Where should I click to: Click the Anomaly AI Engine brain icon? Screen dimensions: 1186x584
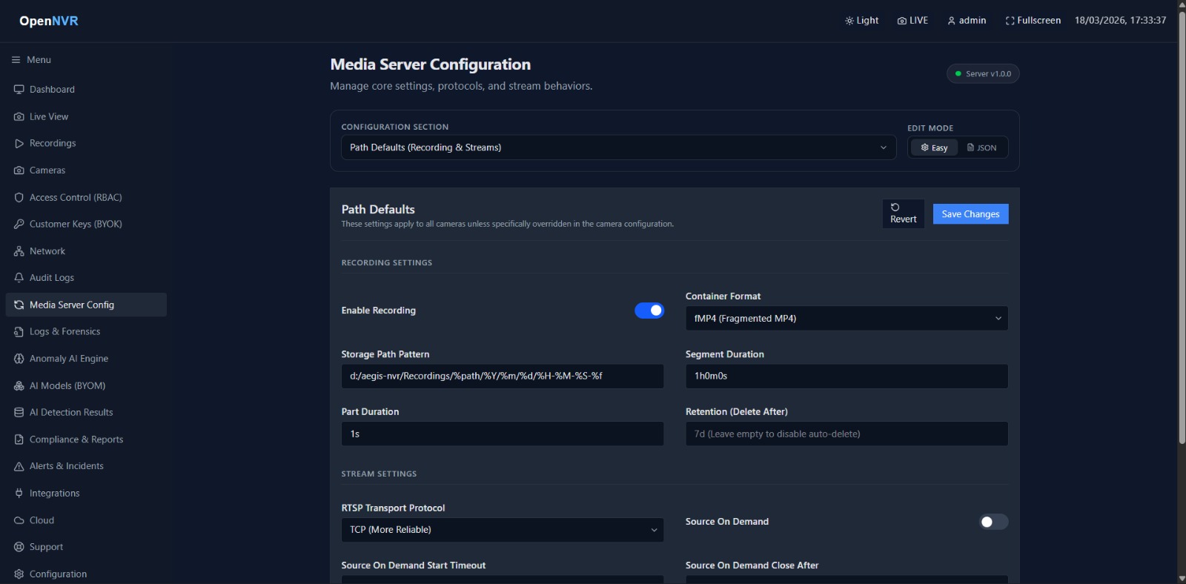click(19, 359)
